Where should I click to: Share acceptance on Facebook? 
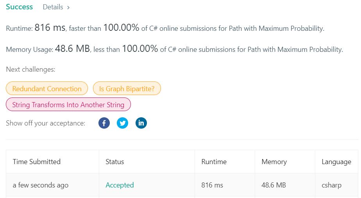coord(104,123)
